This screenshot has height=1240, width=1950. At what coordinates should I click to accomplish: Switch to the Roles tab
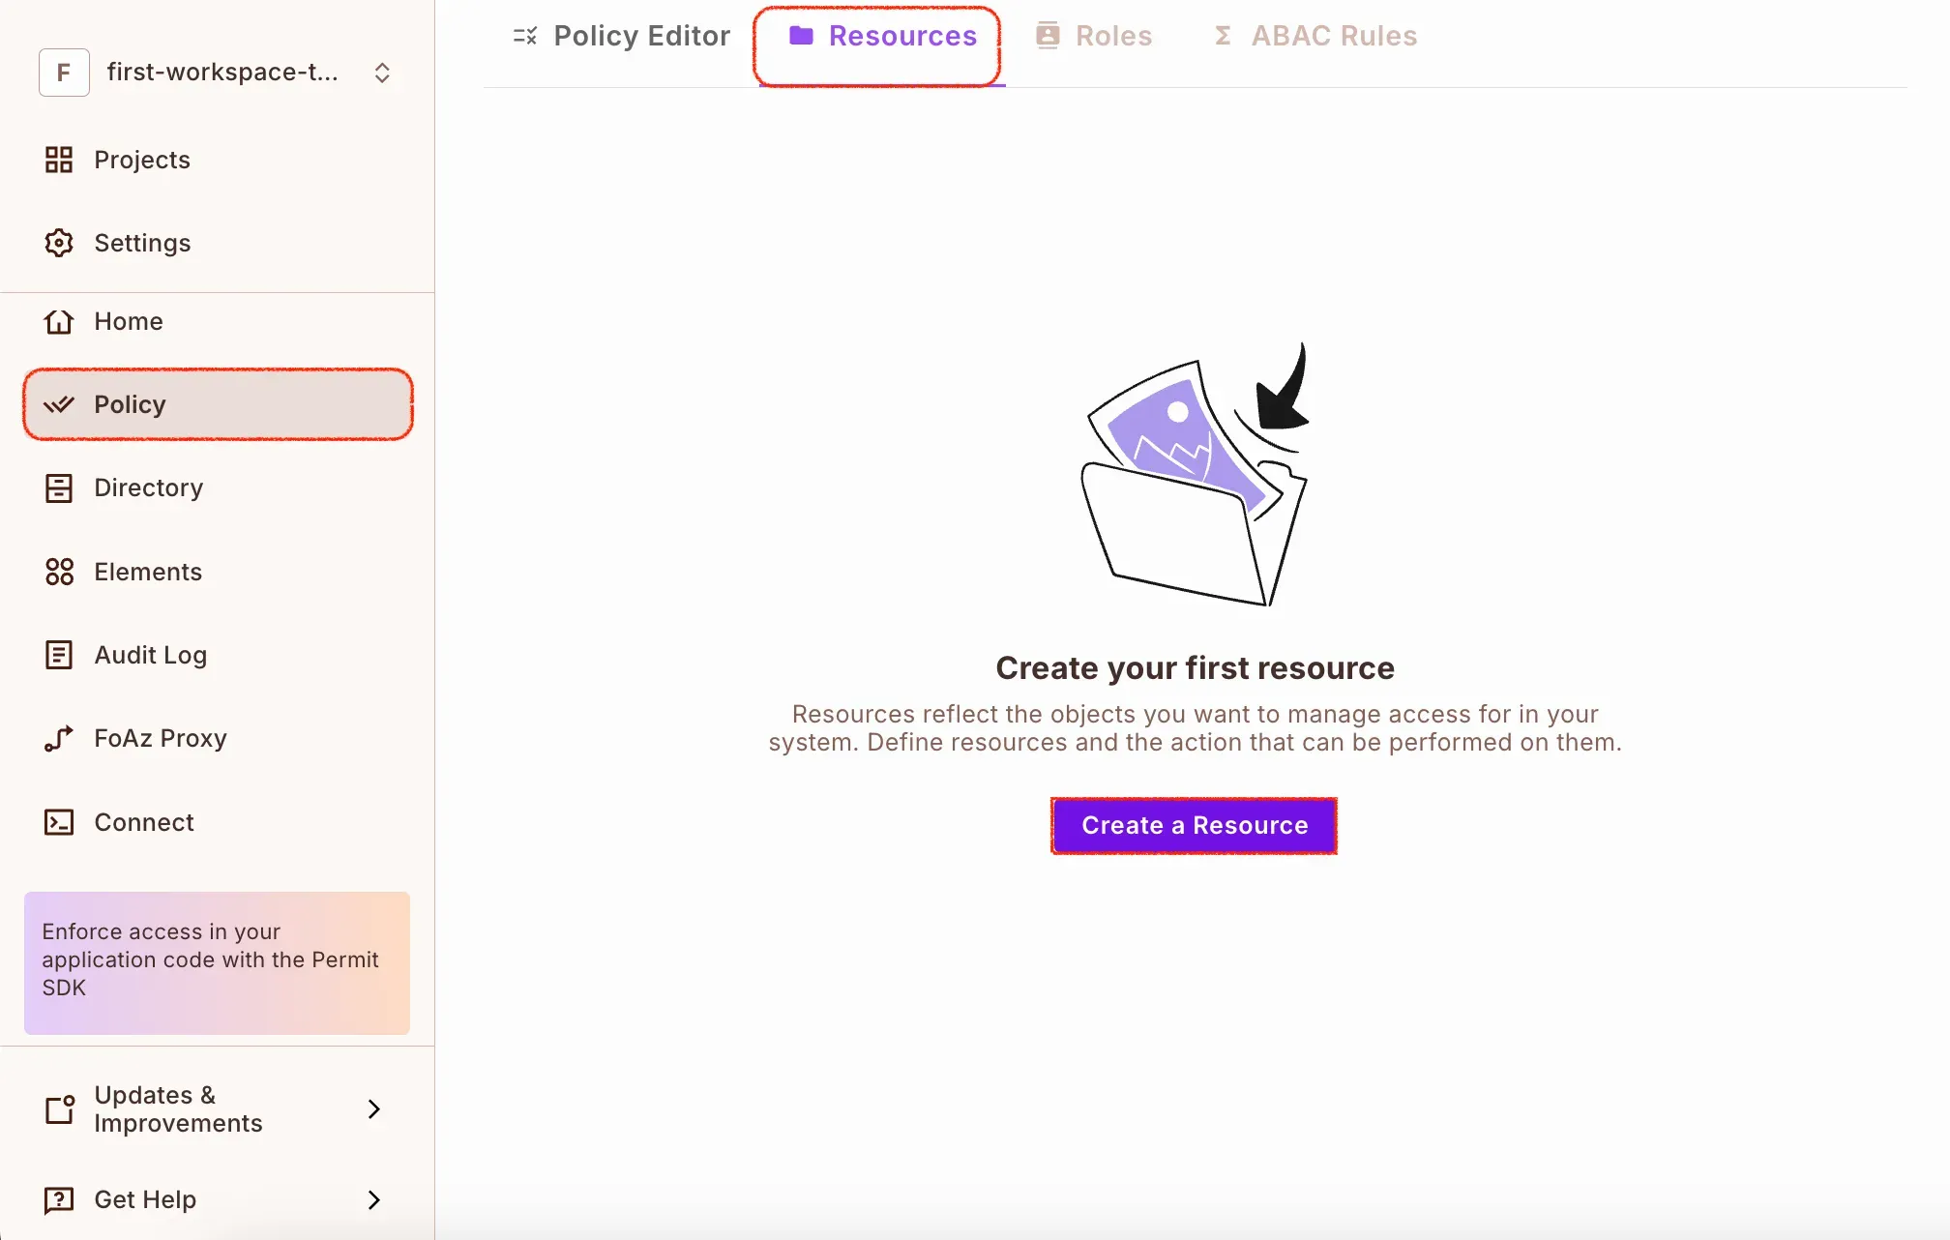click(1094, 37)
